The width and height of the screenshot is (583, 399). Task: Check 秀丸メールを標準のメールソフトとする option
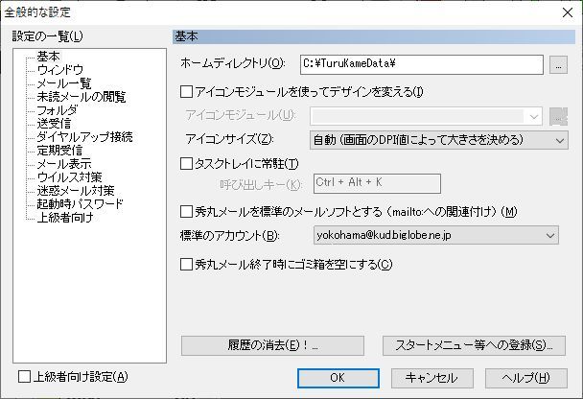187,211
